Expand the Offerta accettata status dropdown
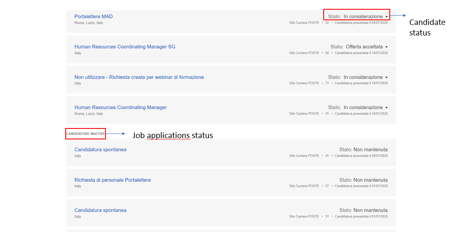455x245 pixels. pyautogui.click(x=386, y=46)
